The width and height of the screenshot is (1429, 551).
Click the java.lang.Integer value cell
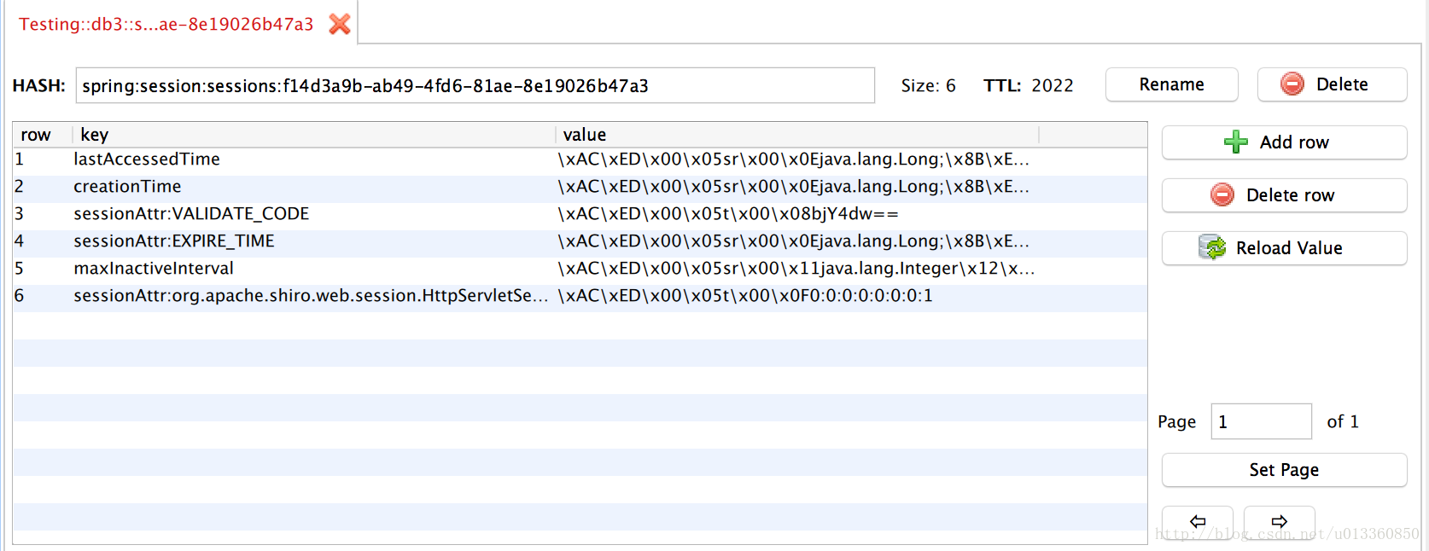(x=797, y=268)
